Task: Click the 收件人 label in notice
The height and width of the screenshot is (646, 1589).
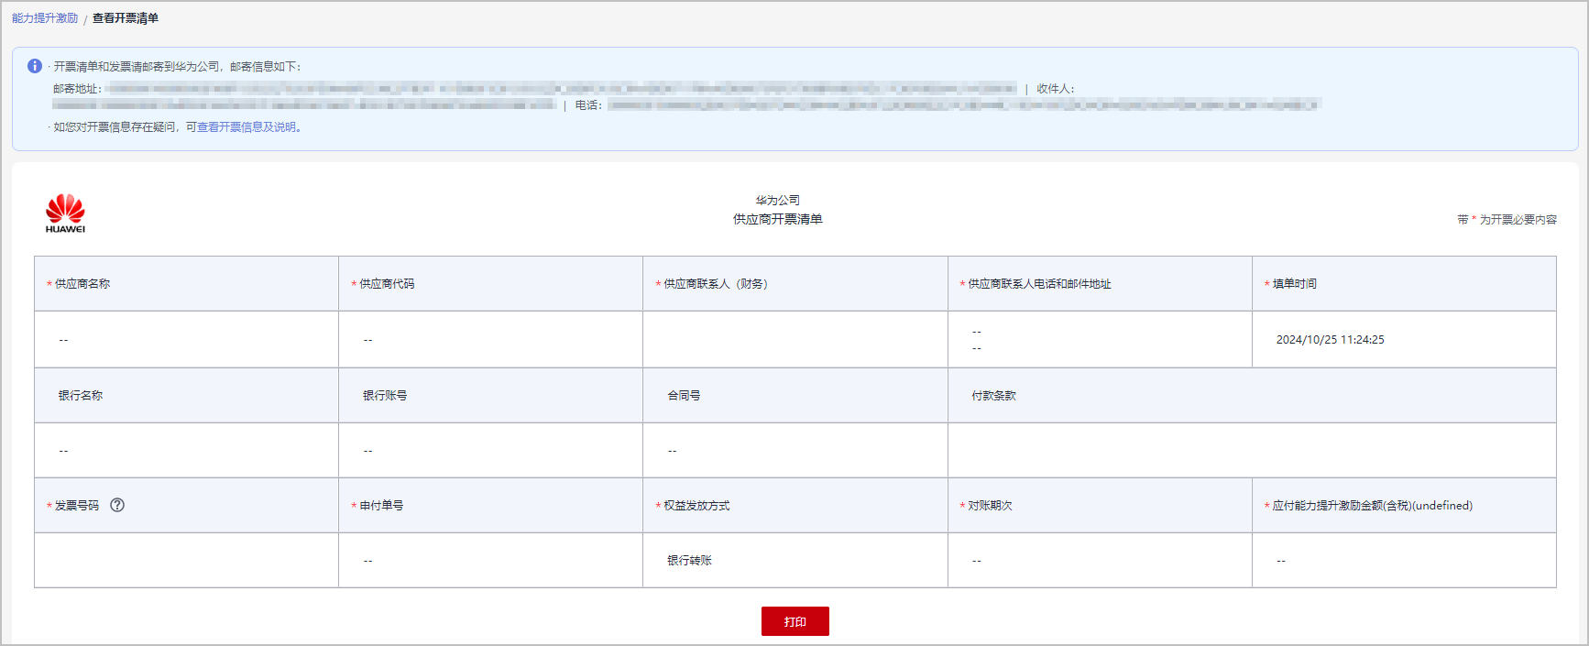Action: [x=1055, y=89]
